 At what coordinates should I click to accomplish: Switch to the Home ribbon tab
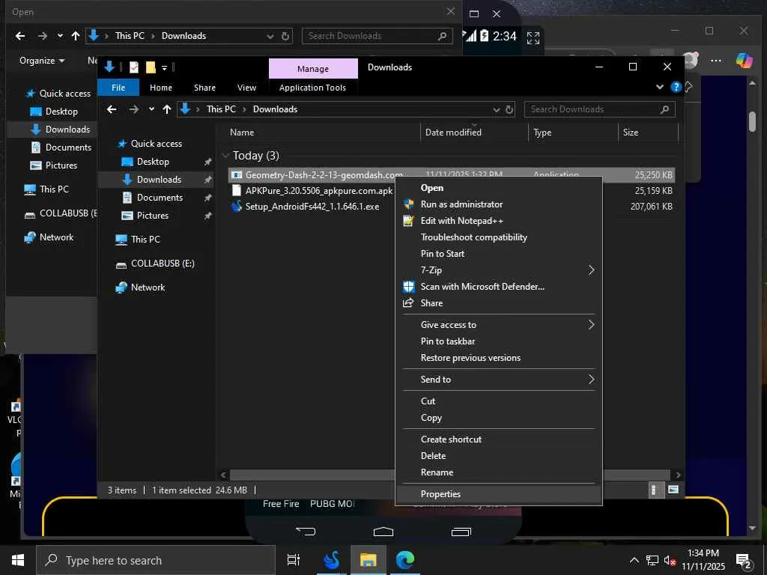(161, 88)
